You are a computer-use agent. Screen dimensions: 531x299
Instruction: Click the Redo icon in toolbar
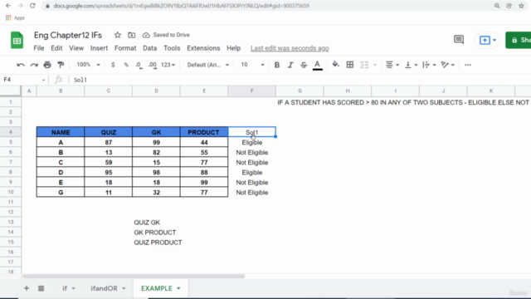(34, 65)
